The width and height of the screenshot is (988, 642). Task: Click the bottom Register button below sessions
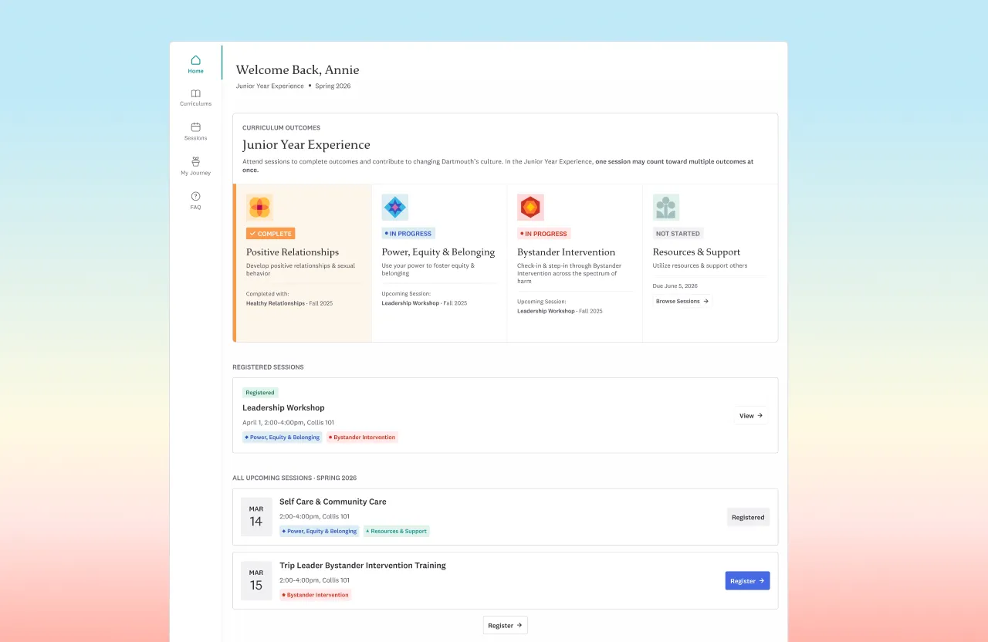tap(506, 625)
